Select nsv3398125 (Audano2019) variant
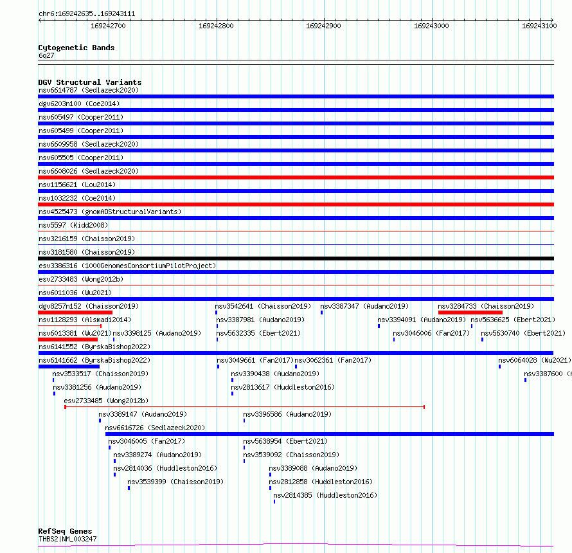 coord(157,333)
